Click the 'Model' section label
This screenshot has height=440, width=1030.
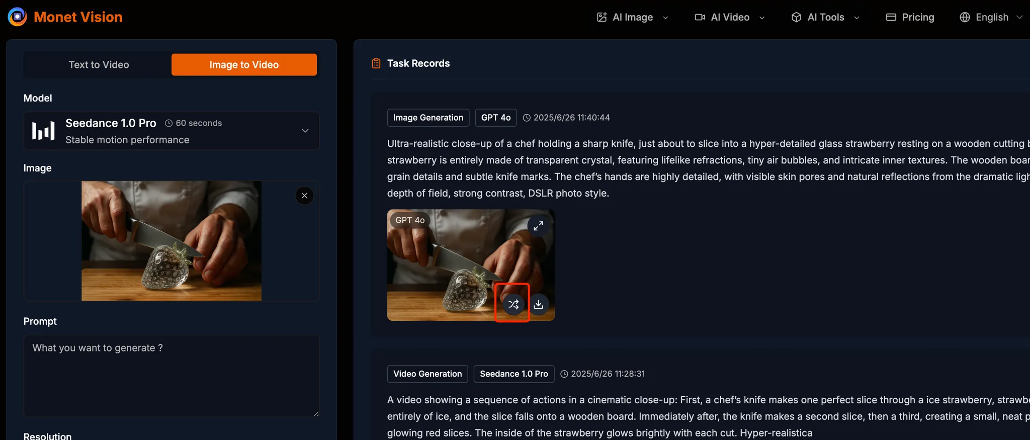pyautogui.click(x=38, y=98)
